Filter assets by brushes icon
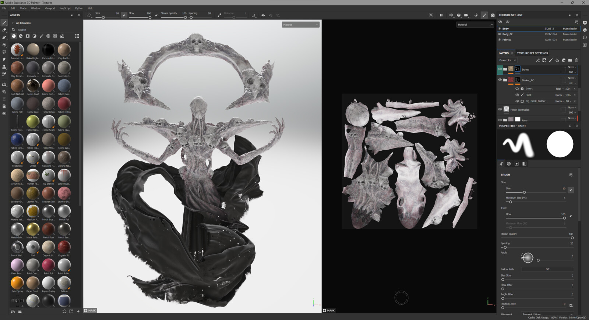This screenshot has width=589, height=320. 41,36
